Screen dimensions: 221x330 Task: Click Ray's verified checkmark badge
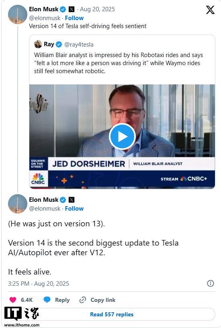[x=59, y=44]
